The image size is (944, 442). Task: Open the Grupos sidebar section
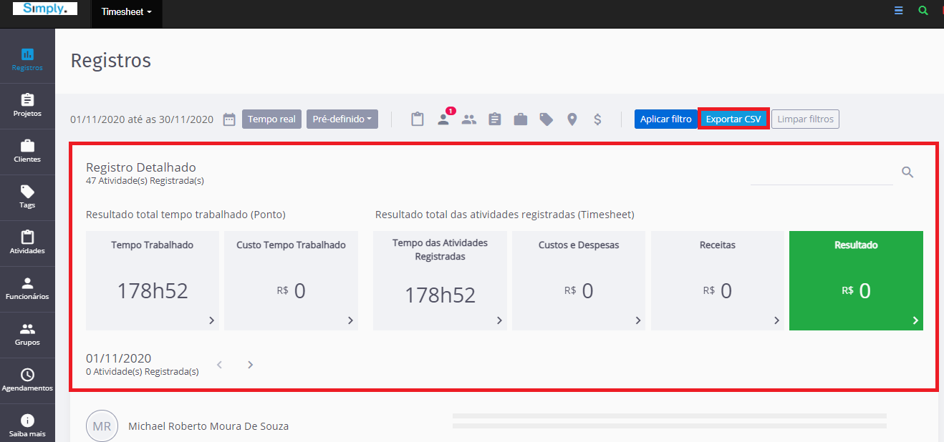(27, 335)
